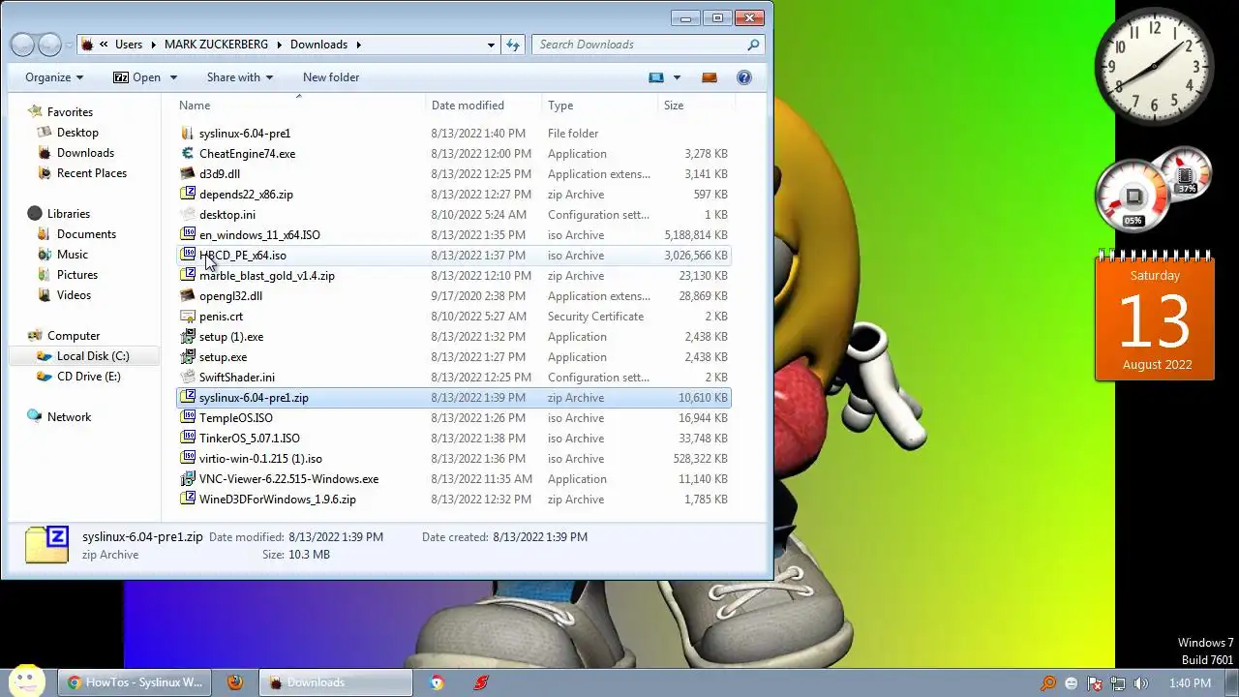Image resolution: width=1239 pixels, height=697 pixels.
Task: Click the Back navigation arrow button
Action: 22,45
